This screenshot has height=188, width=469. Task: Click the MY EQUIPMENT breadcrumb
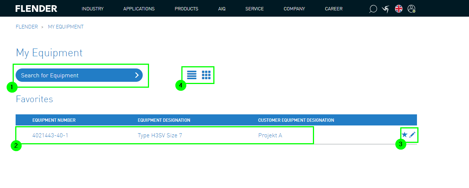pos(66,27)
